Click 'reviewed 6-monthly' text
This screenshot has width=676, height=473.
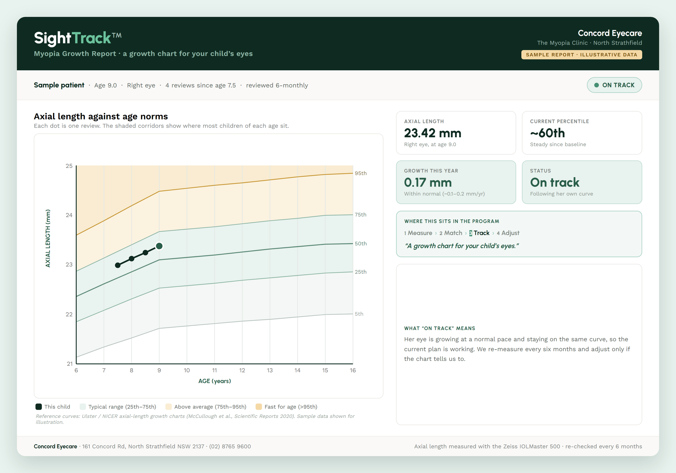[x=277, y=85]
